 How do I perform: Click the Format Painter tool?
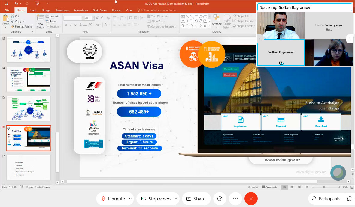click(x=22, y=27)
